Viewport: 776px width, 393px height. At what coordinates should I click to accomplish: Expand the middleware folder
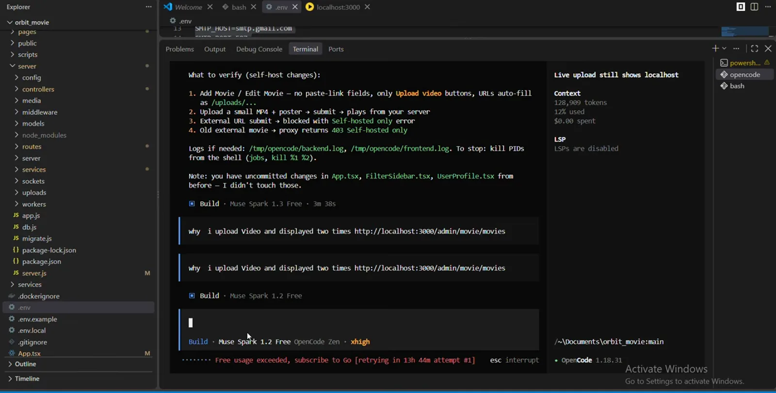(x=40, y=112)
